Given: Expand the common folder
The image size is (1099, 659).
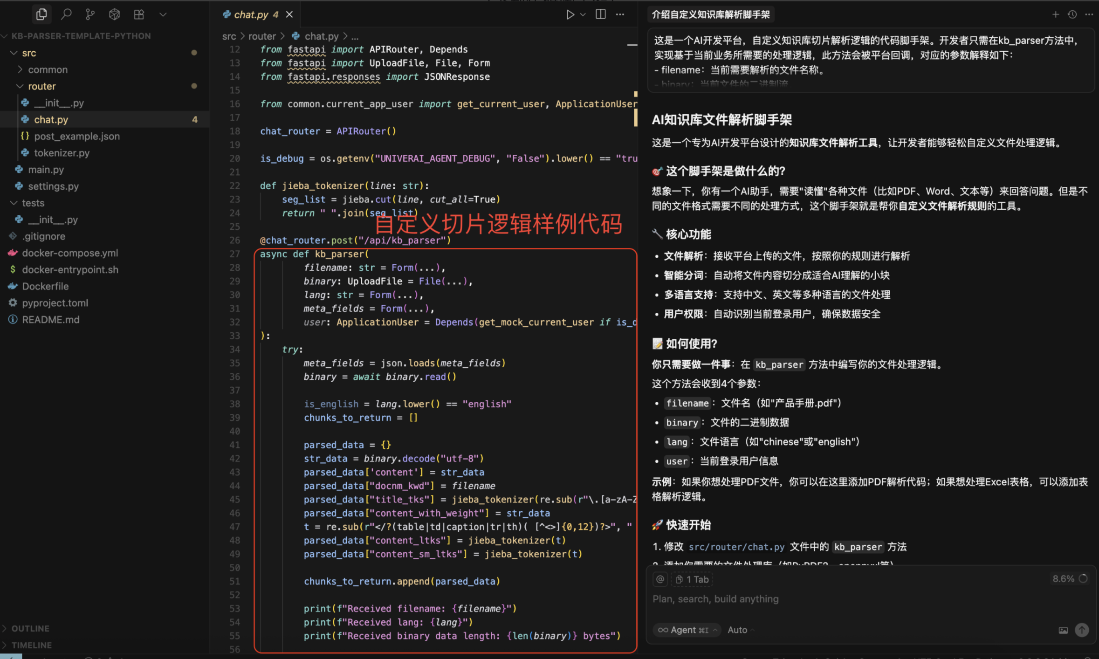Looking at the screenshot, I should (x=48, y=69).
